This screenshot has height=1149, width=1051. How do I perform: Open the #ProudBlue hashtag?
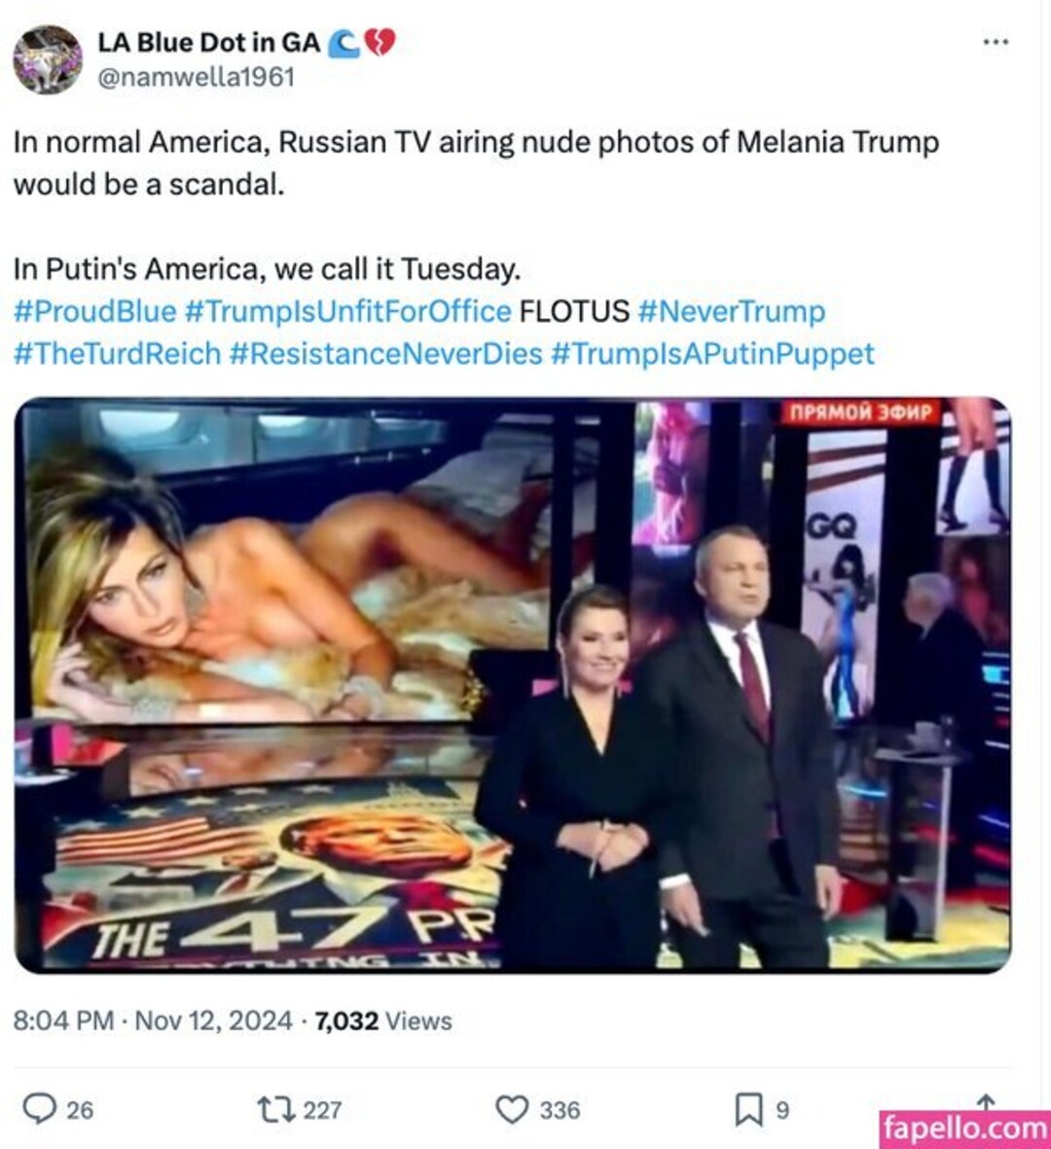(x=94, y=311)
